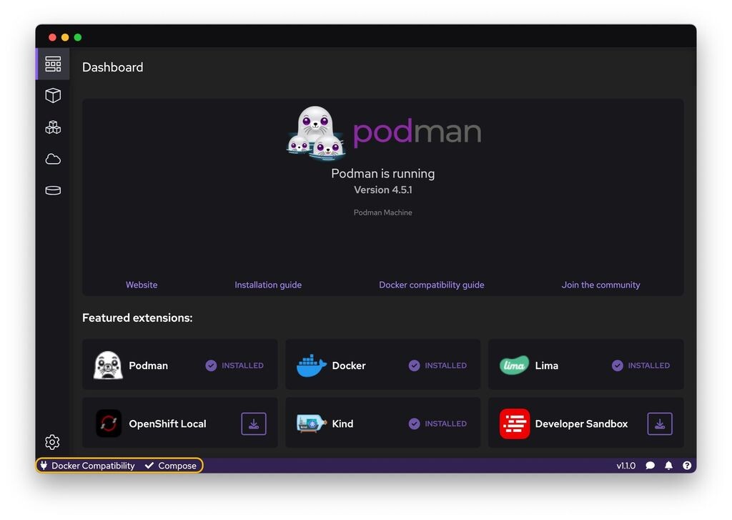The height and width of the screenshot is (520, 732).
Task: Click the Kind installed checkmark badge
Action: tap(414, 423)
